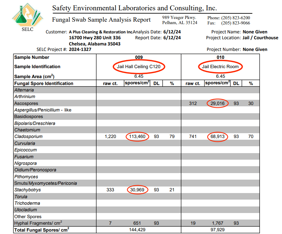
Task: Click the Cladosporium row label
Action: point(28,137)
